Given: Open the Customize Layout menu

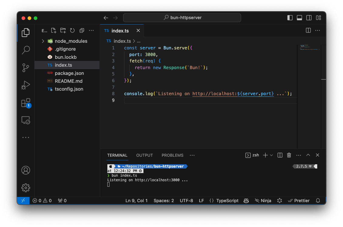Looking at the screenshot, I should tap(318, 18).
